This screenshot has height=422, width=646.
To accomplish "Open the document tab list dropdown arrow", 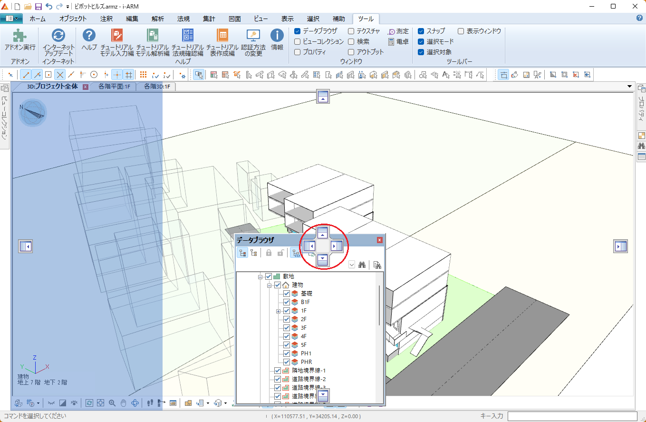I will (x=630, y=87).
